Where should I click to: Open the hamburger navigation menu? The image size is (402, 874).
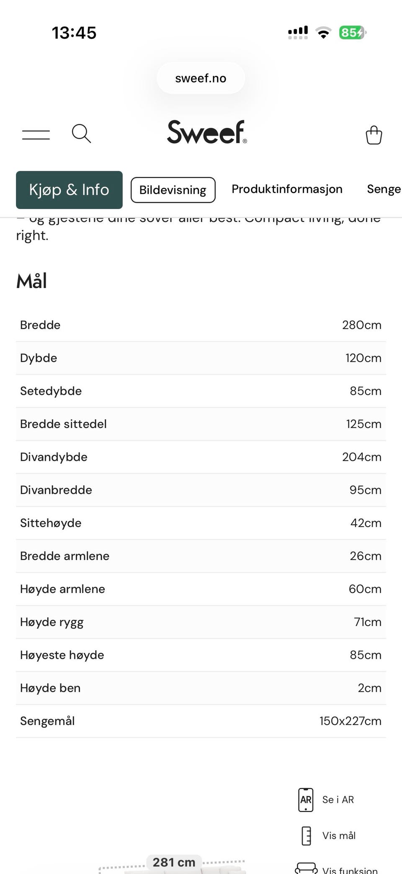(36, 134)
